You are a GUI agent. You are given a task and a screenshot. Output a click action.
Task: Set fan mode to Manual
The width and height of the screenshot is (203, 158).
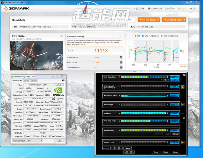tap(175, 134)
